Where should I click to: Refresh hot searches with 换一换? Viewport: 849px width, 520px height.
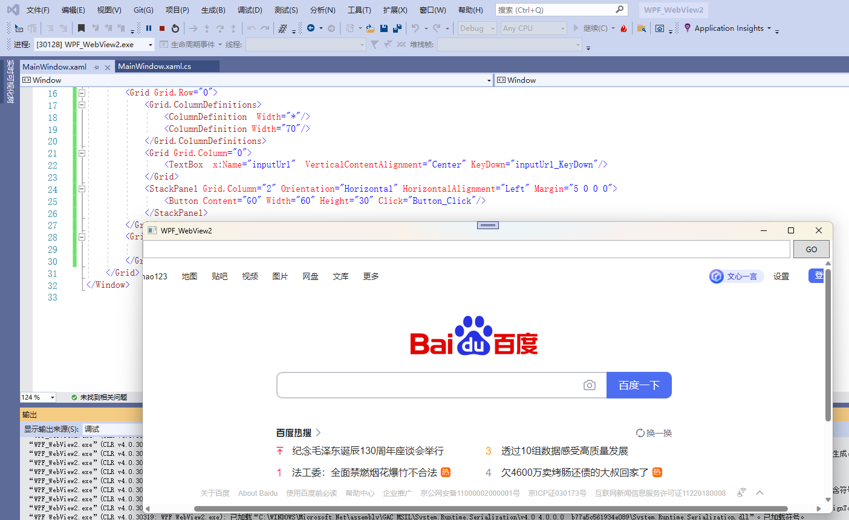pyautogui.click(x=654, y=433)
